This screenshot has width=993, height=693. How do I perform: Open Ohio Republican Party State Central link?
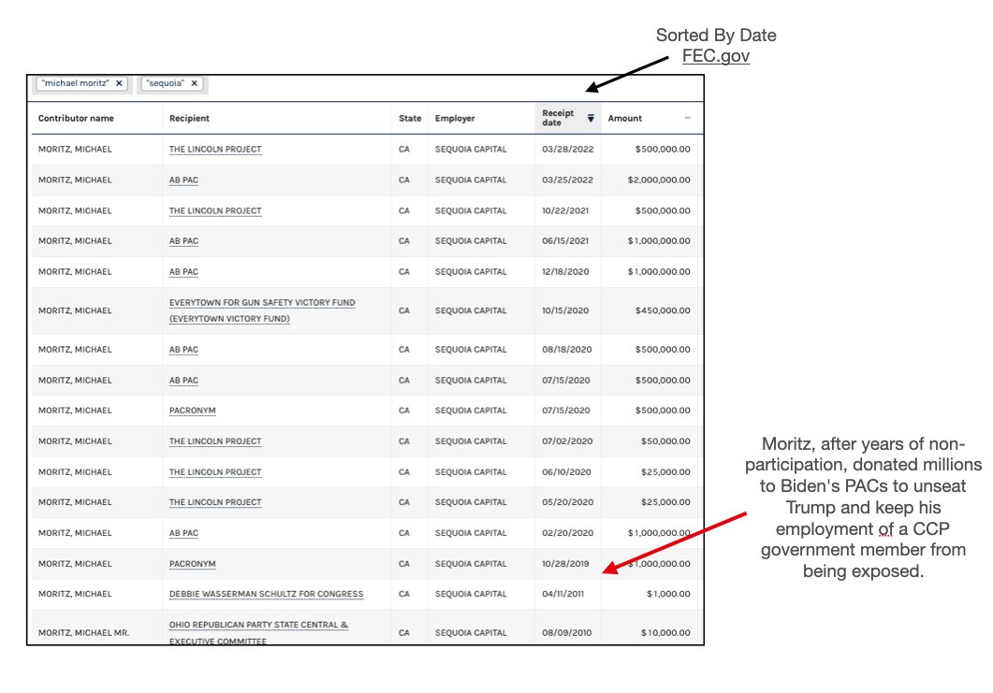tap(258, 625)
